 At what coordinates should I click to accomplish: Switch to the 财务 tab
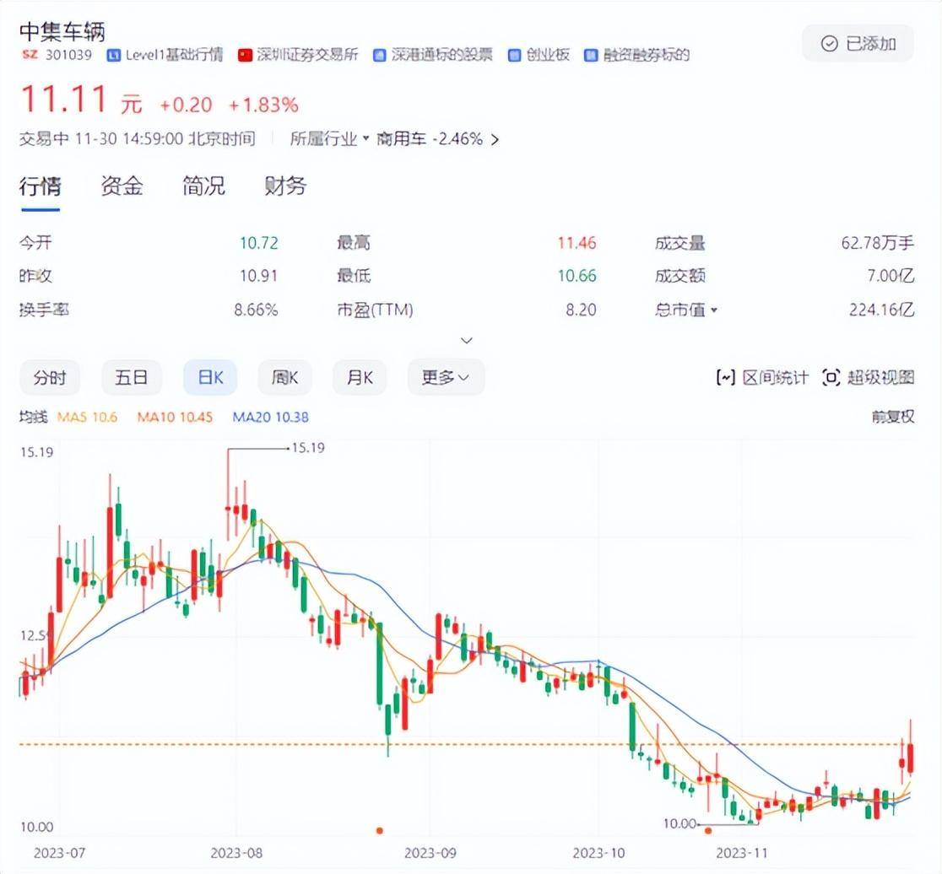click(x=285, y=186)
